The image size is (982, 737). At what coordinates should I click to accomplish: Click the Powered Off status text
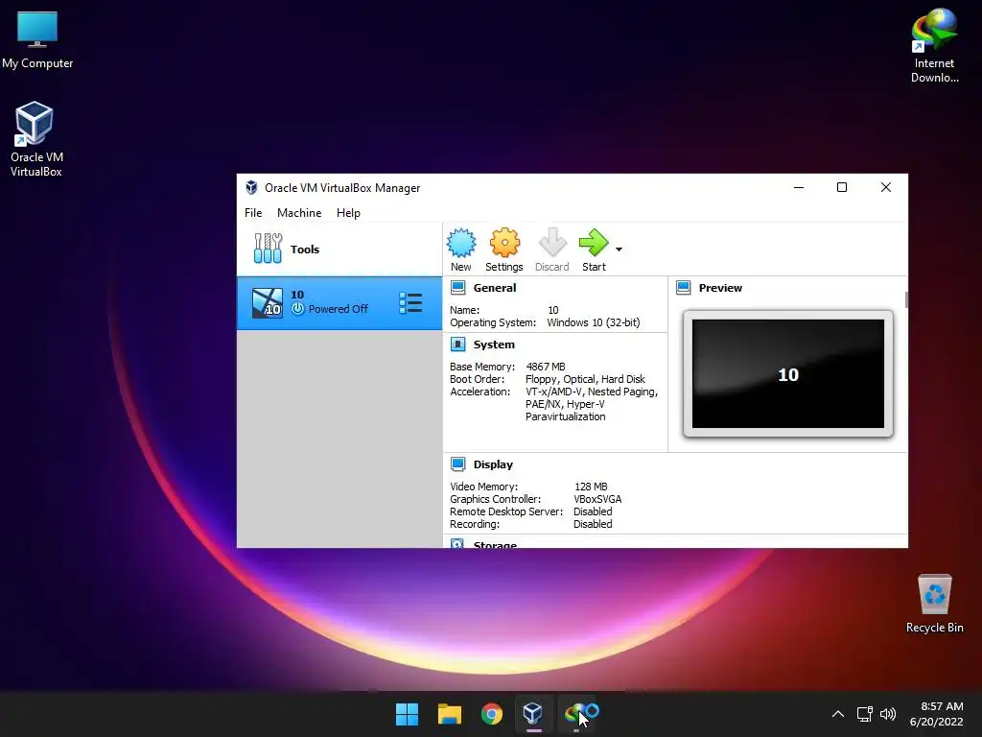point(339,309)
